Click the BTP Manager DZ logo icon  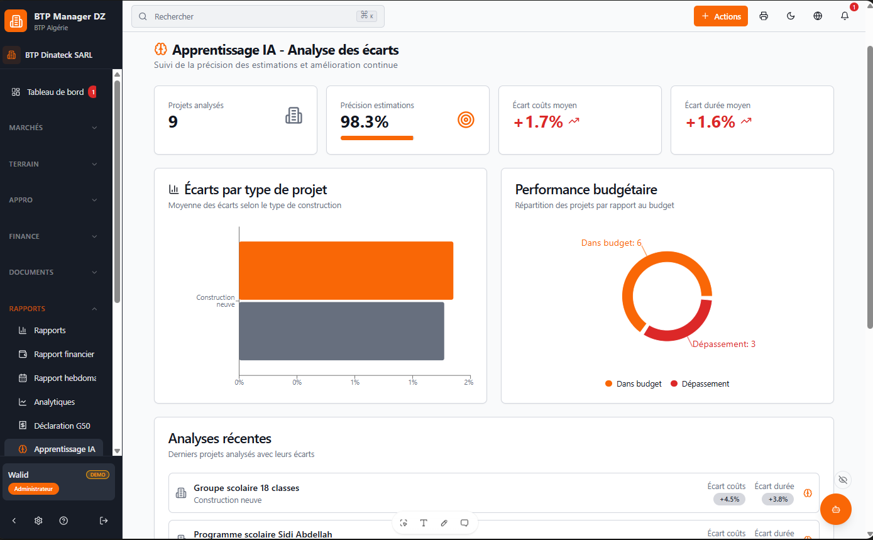[x=16, y=21]
